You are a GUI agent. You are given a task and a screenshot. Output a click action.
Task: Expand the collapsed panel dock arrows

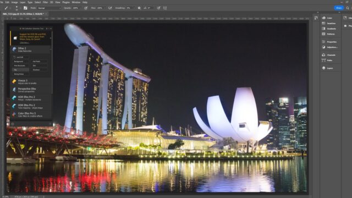click(x=318, y=12)
